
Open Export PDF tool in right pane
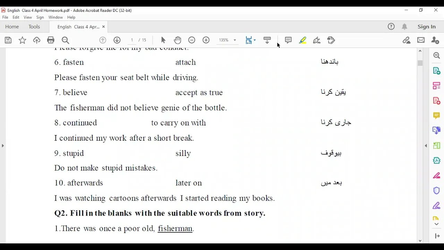[x=437, y=71]
